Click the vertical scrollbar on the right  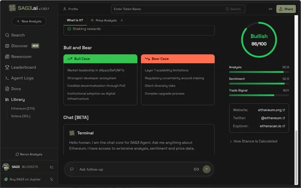click(296, 158)
